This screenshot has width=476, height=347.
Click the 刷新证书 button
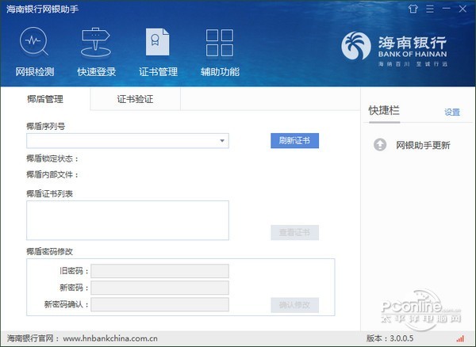click(x=294, y=140)
